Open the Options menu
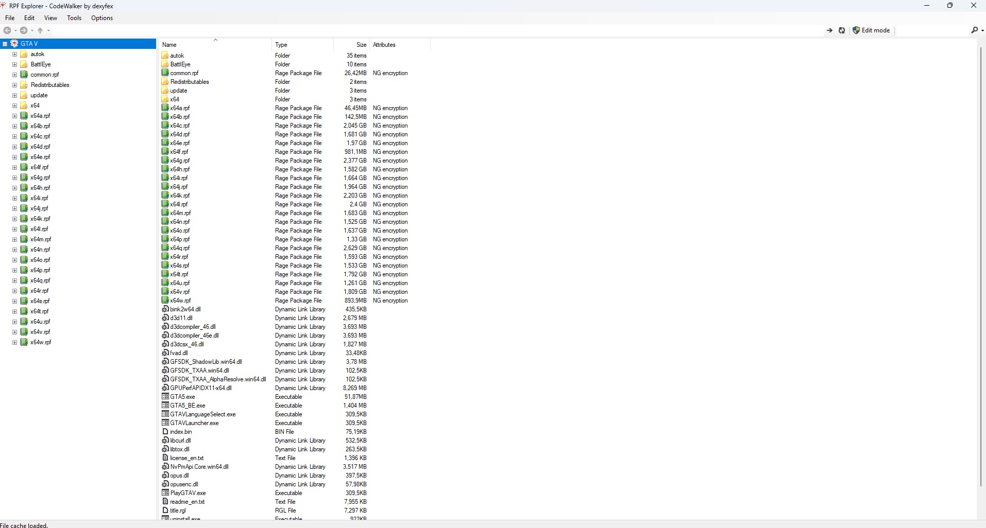The width and height of the screenshot is (986, 528). click(102, 18)
